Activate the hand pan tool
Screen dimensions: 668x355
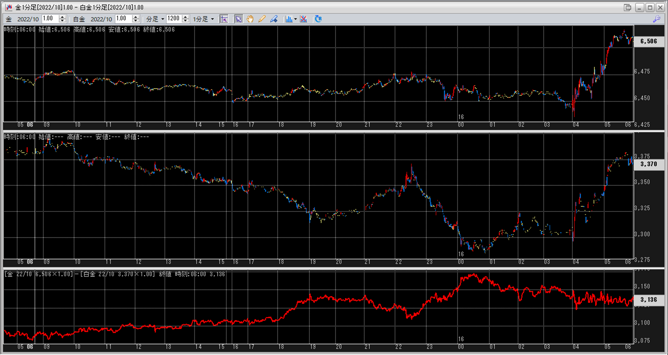pos(250,19)
